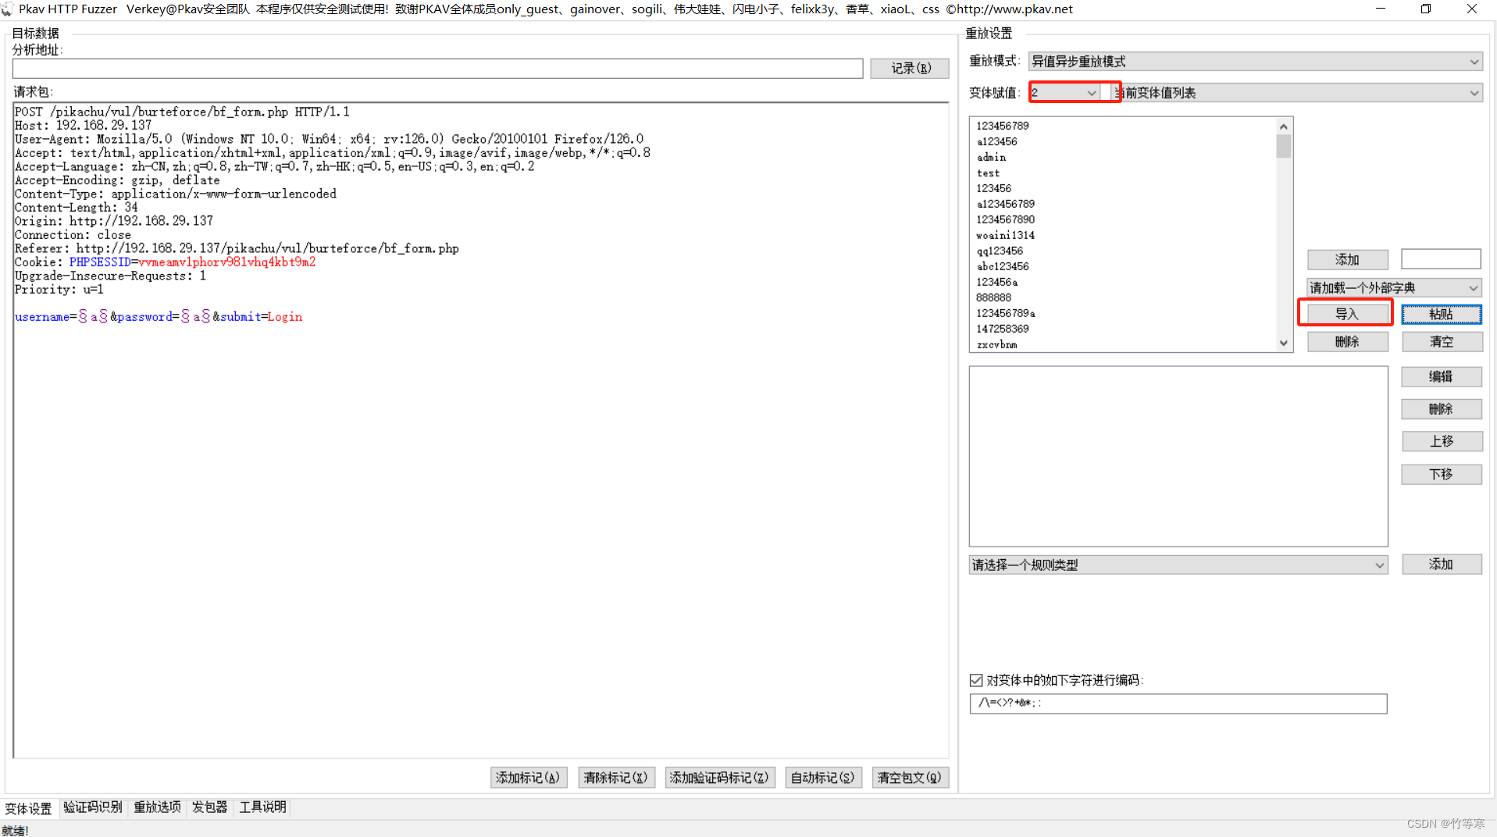The image size is (1497, 837).
Task: Select test in the value list
Action: point(988,173)
